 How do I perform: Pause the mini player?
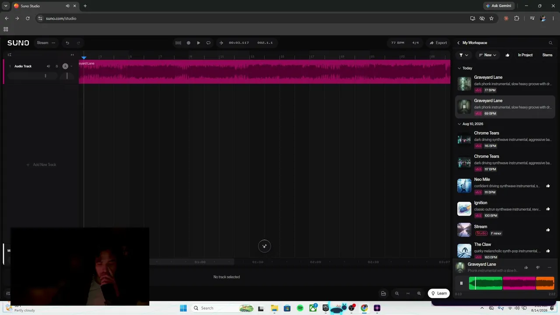pyautogui.click(x=461, y=283)
